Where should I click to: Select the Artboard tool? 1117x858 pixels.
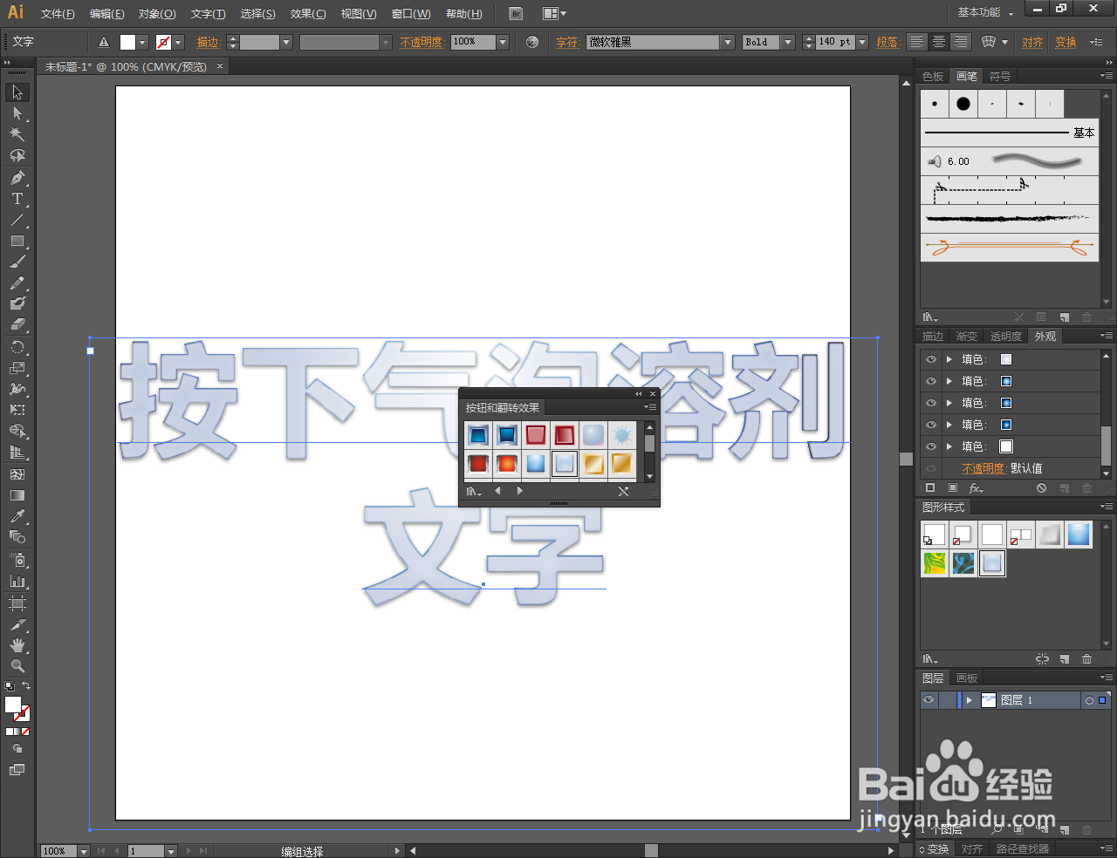tap(17, 603)
